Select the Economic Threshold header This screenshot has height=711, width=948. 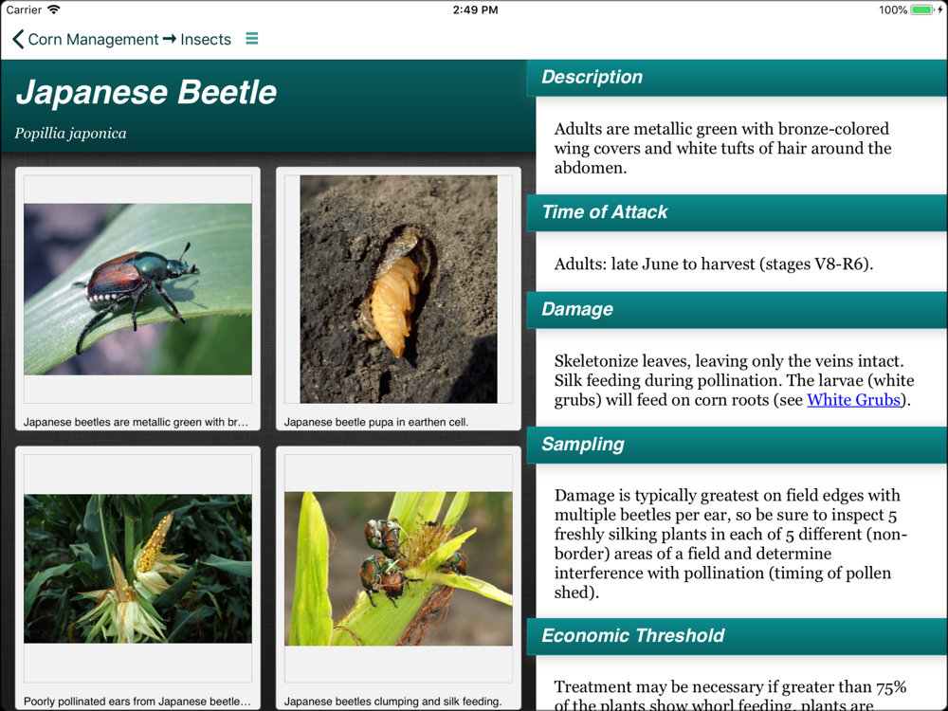coord(738,636)
